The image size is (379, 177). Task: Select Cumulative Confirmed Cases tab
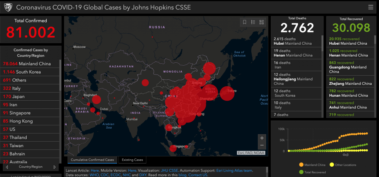tap(93, 160)
